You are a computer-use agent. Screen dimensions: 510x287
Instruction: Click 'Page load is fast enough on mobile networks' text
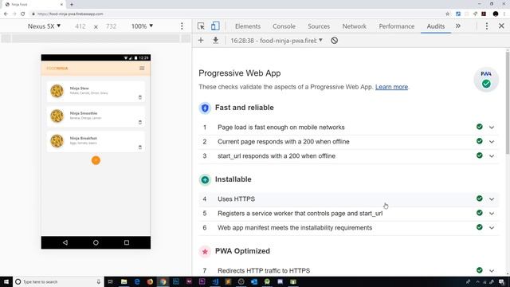point(281,128)
